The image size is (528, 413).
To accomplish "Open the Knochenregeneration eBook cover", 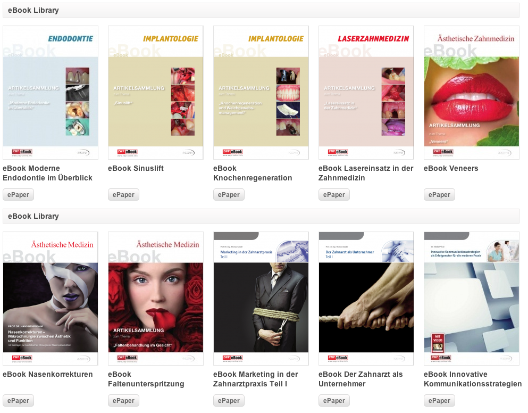I will pos(261,93).
